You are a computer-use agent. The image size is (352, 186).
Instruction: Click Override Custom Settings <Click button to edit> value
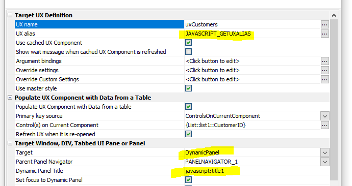pyautogui.click(x=213, y=79)
